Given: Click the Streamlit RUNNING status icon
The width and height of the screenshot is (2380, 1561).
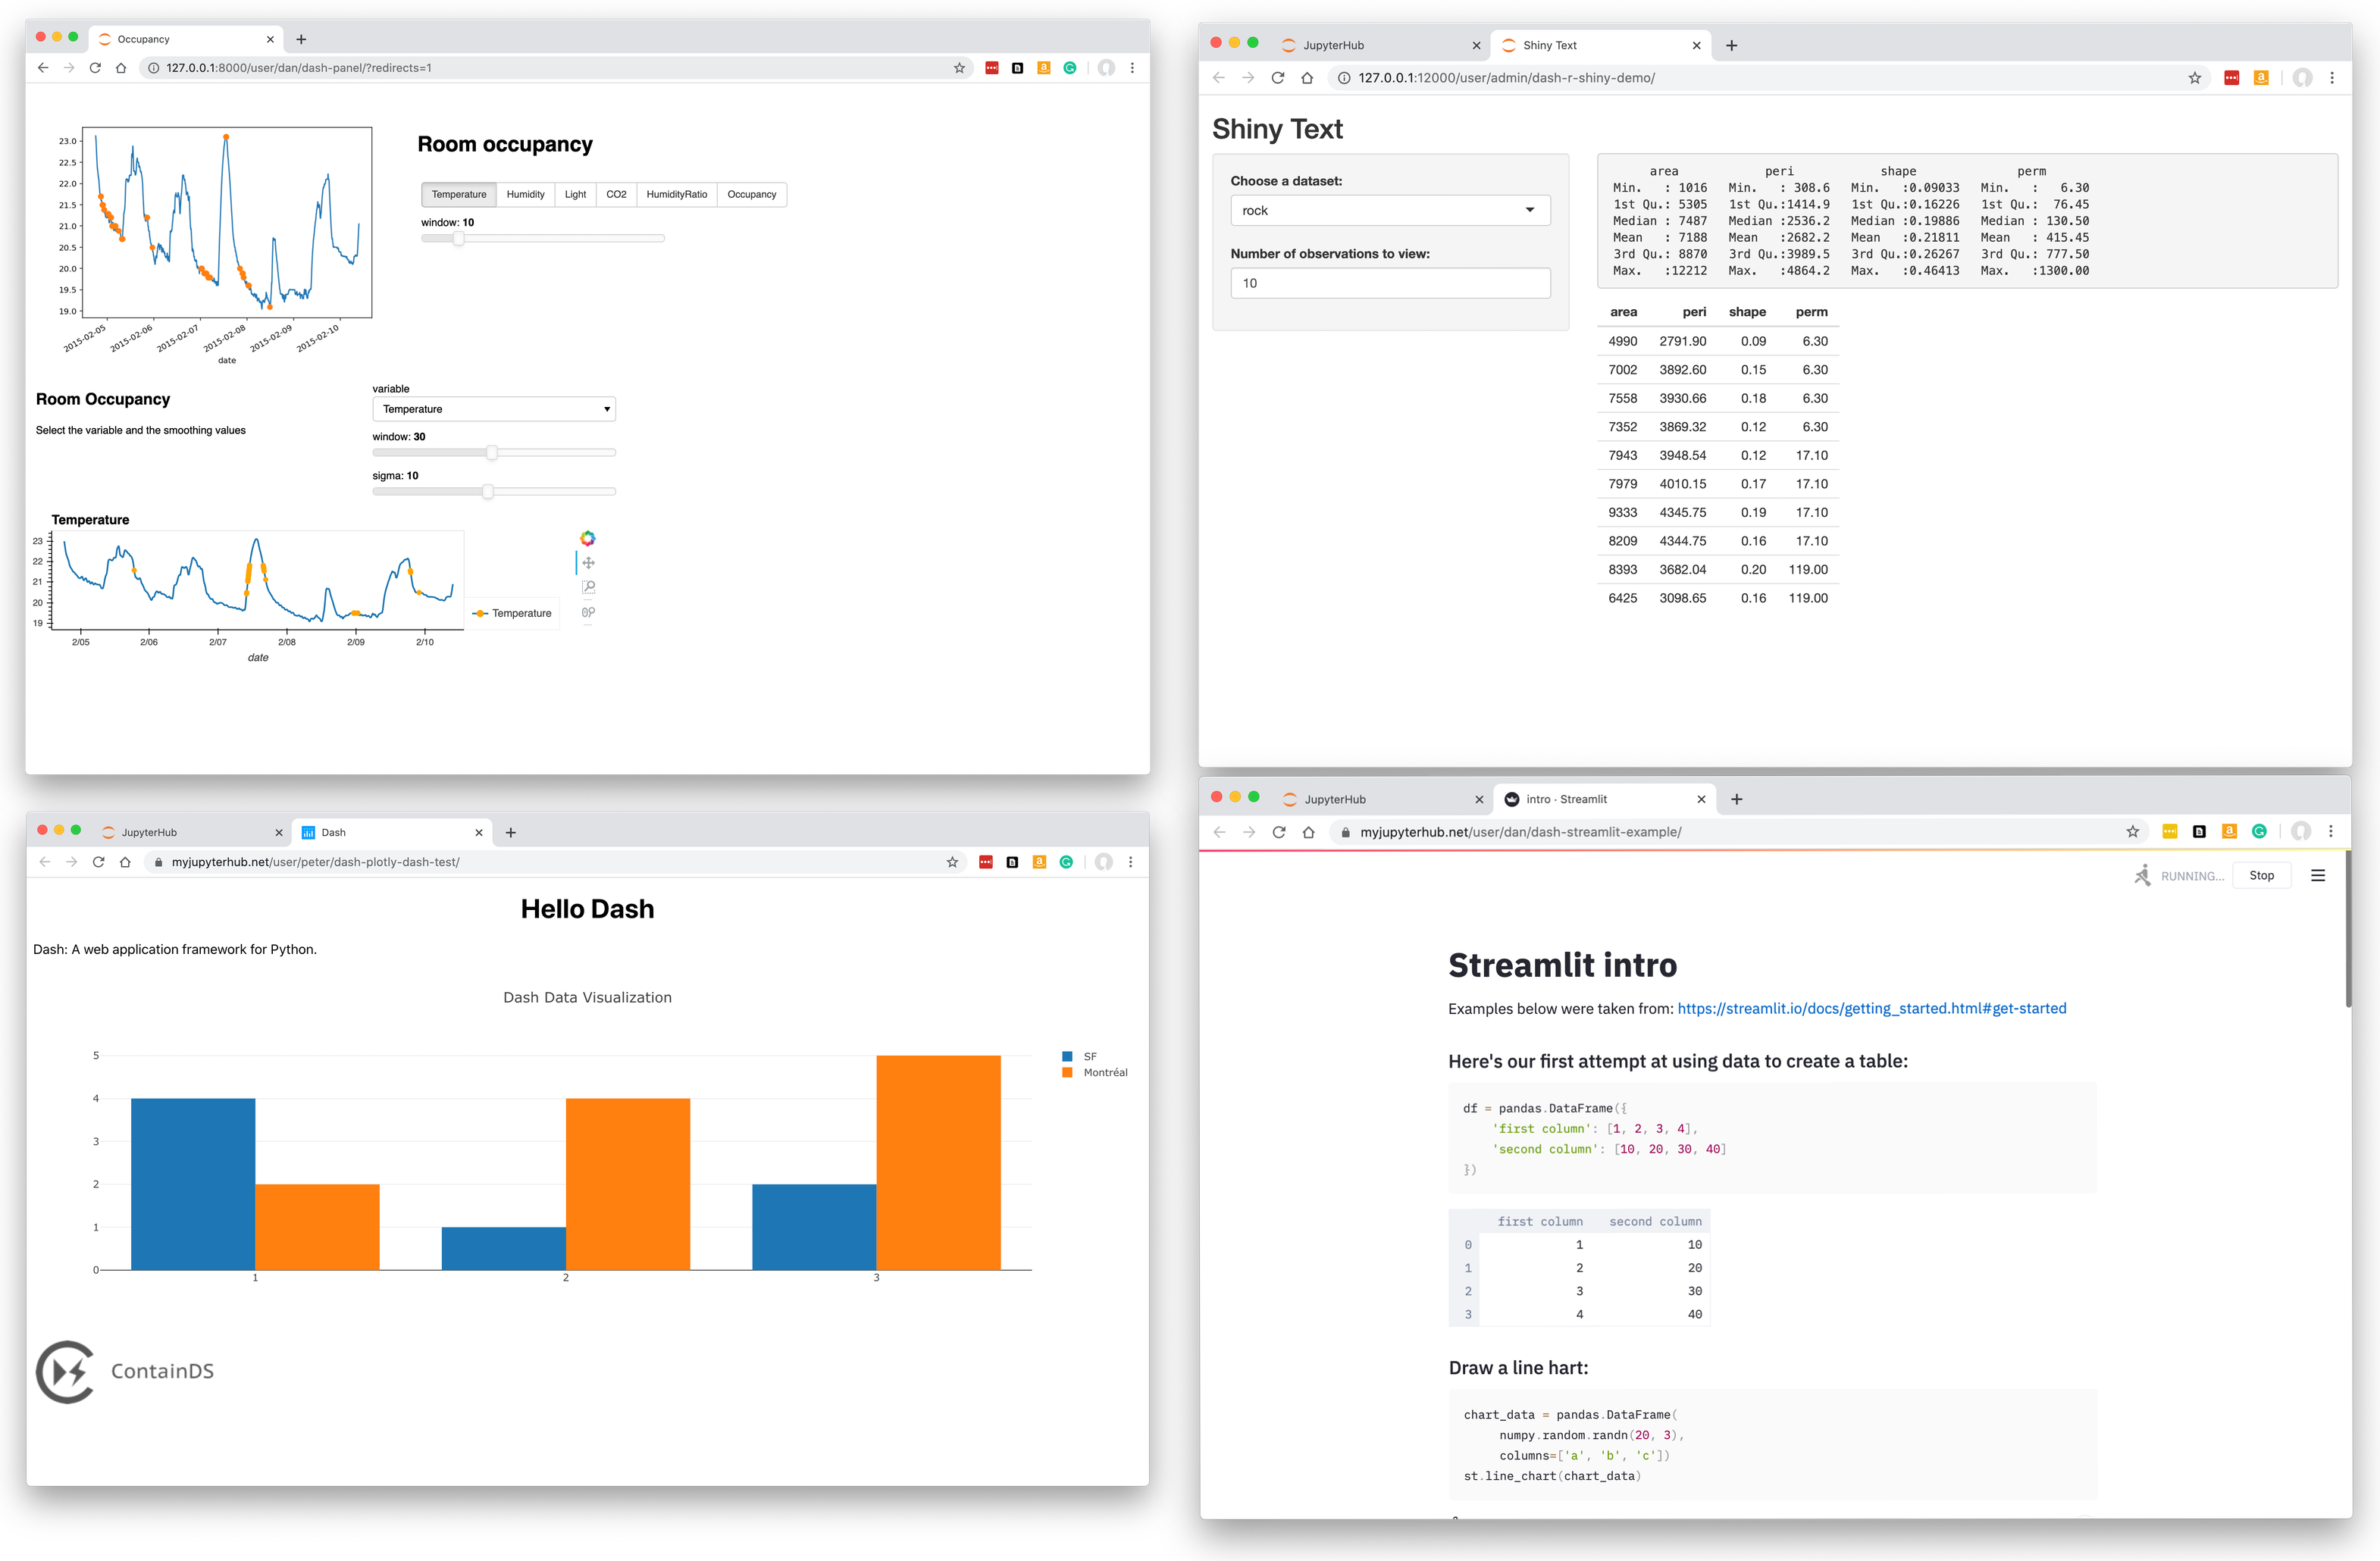Looking at the screenshot, I should point(2141,876).
